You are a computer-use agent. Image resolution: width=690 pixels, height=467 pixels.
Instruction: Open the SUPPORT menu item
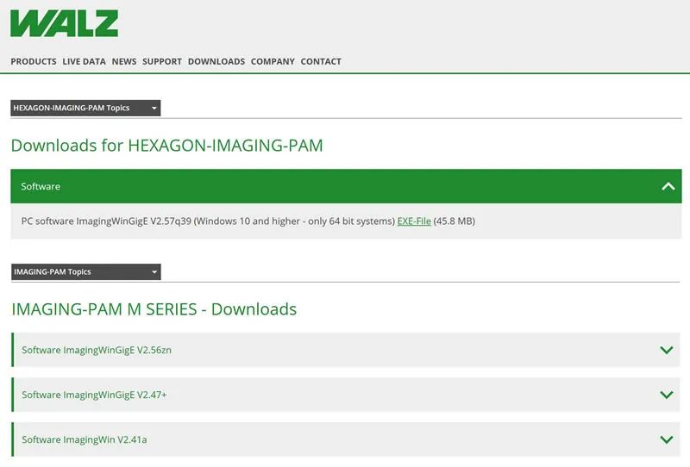pos(162,61)
